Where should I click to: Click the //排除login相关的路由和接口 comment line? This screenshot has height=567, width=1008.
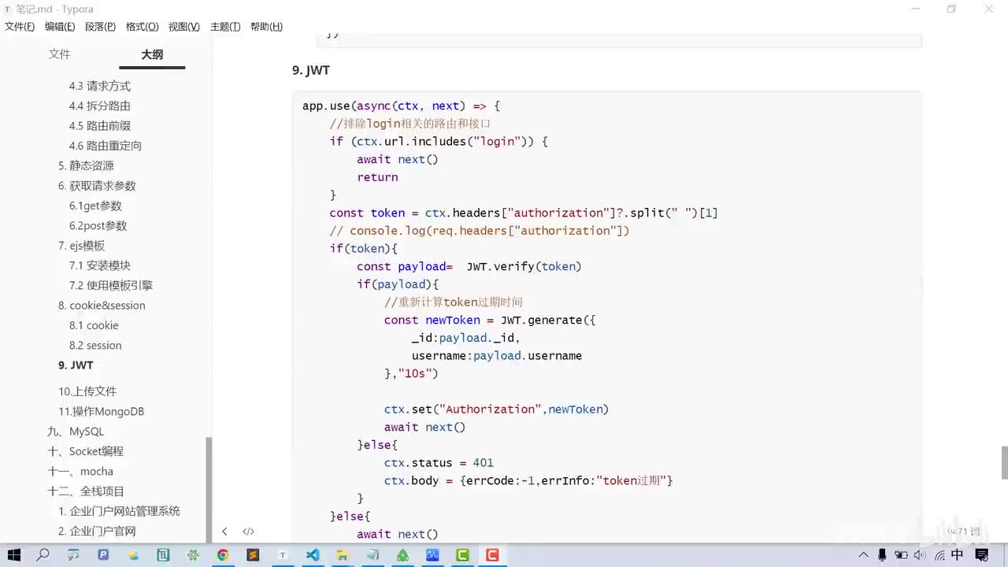pyautogui.click(x=410, y=124)
